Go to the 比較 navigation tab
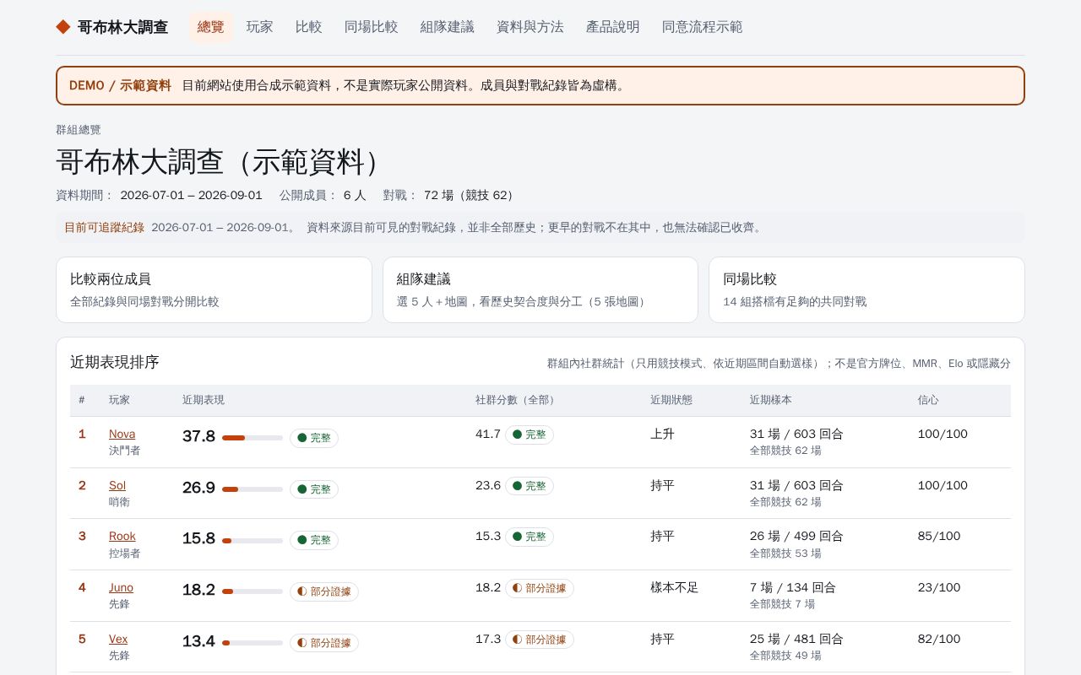Viewport: 1081px width, 675px height. click(309, 27)
